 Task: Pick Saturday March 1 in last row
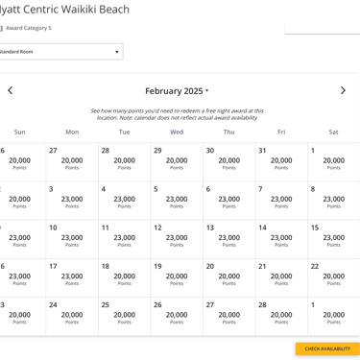(334, 317)
